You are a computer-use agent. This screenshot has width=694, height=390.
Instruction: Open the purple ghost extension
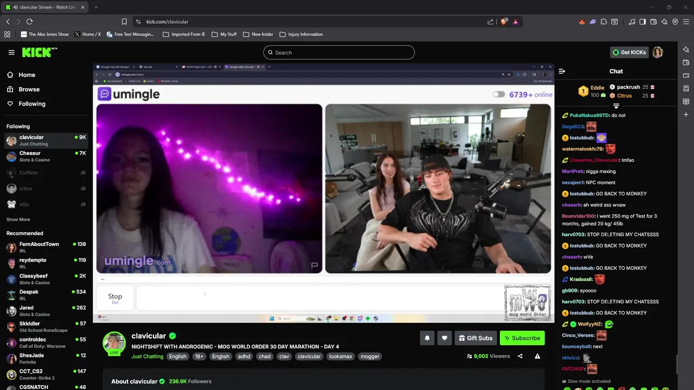coord(593,22)
